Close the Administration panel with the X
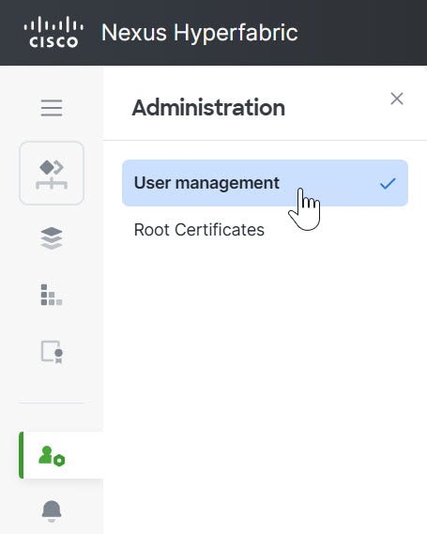 click(x=397, y=99)
